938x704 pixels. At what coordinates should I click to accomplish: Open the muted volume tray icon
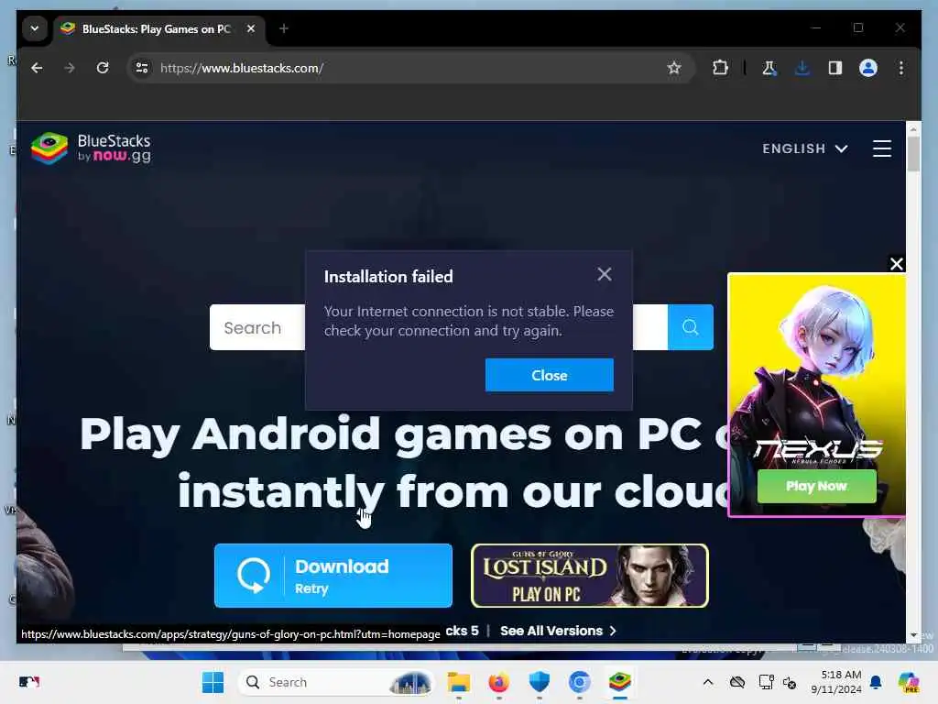click(x=790, y=682)
